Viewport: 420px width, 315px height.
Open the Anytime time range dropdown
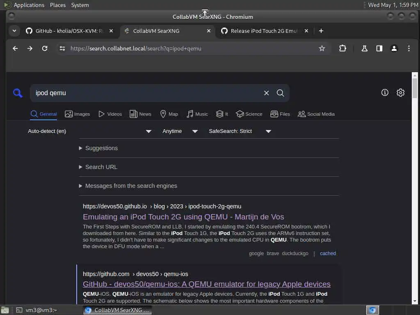pos(180,131)
